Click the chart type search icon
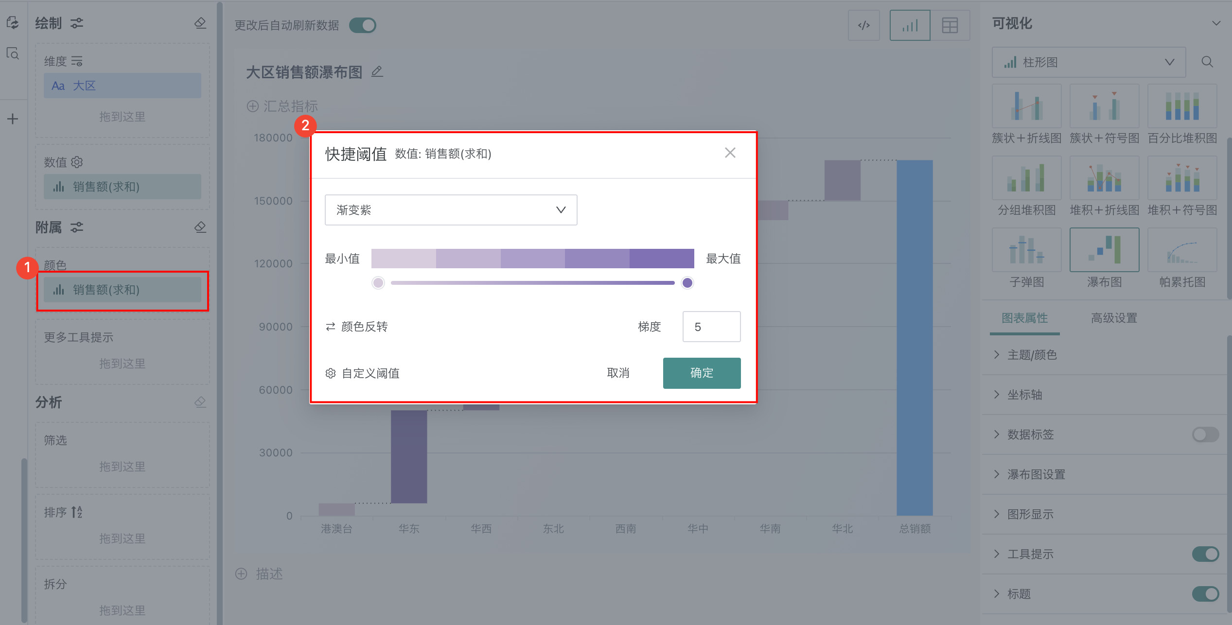The width and height of the screenshot is (1232, 625). [x=1207, y=62]
